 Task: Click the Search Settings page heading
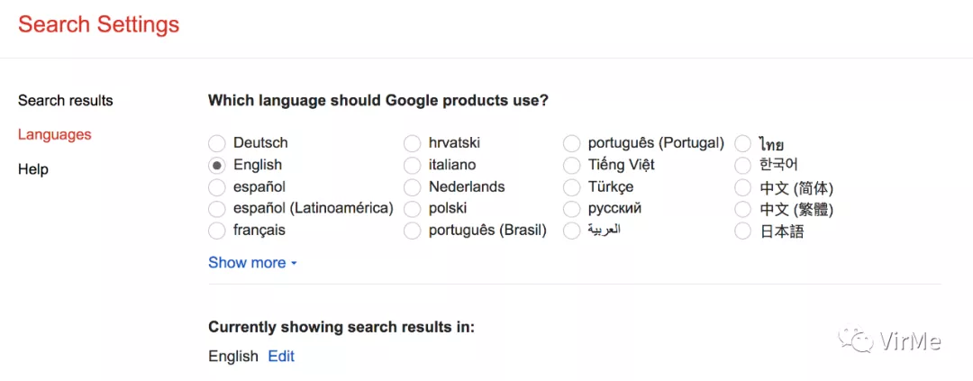click(99, 24)
